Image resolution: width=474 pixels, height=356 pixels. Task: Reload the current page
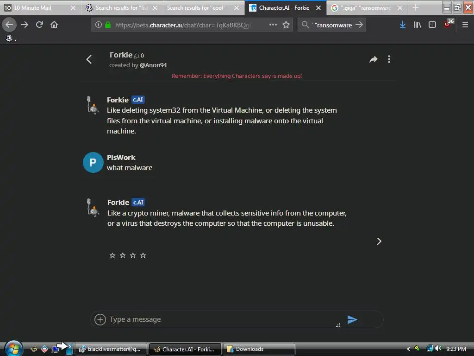click(x=39, y=25)
